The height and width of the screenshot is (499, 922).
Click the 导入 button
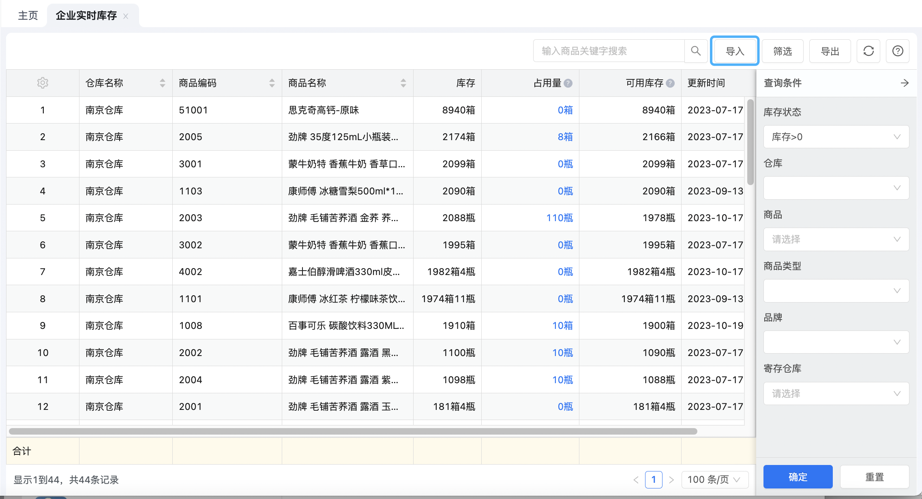pos(735,51)
